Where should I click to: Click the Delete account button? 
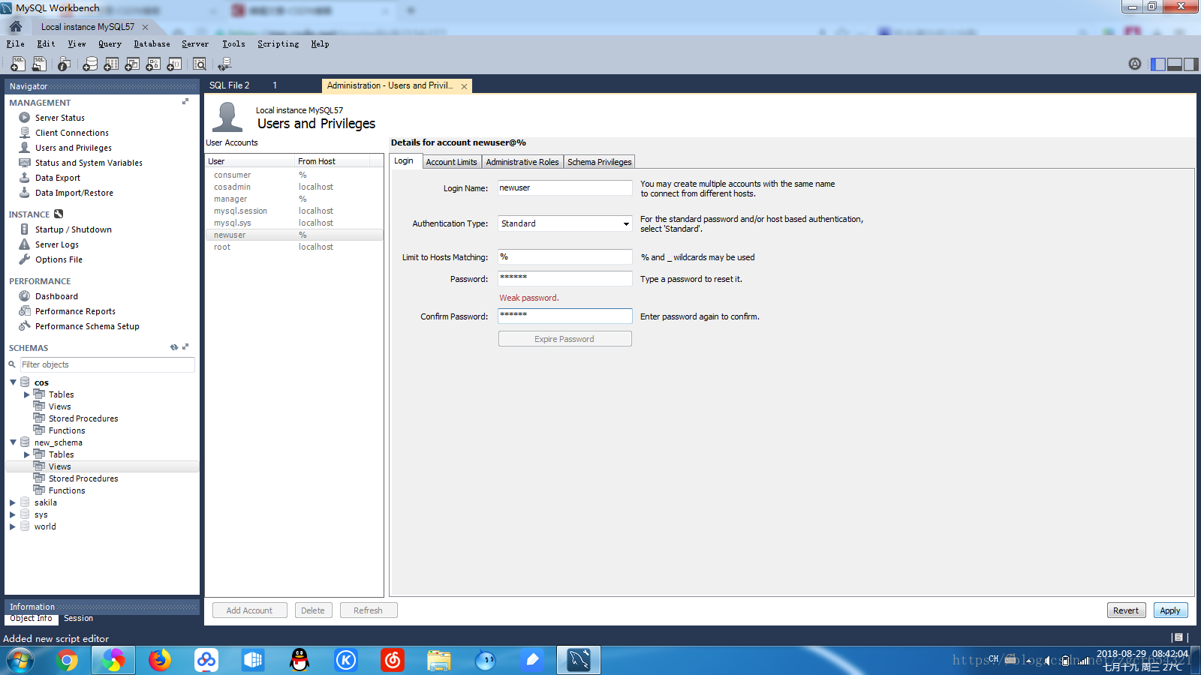pyautogui.click(x=313, y=610)
